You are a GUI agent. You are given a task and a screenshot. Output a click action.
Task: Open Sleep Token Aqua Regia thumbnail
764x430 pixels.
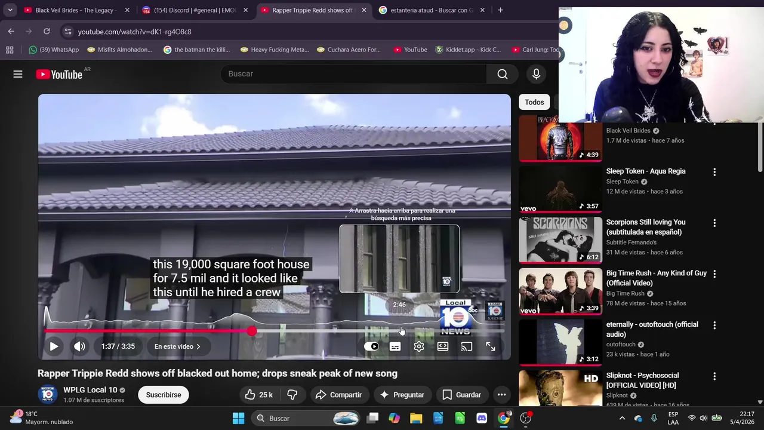[560, 189]
